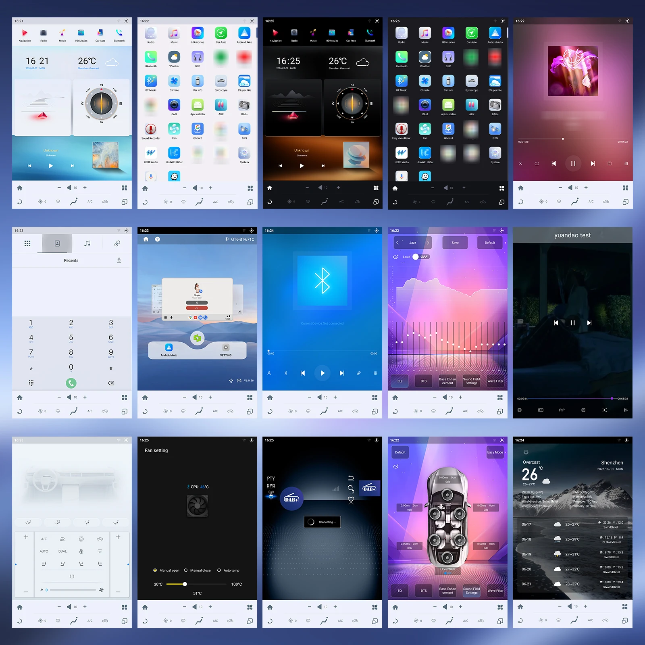The height and width of the screenshot is (645, 645).
Task: Launch Weather app in the light app grid
Action: pos(174,59)
